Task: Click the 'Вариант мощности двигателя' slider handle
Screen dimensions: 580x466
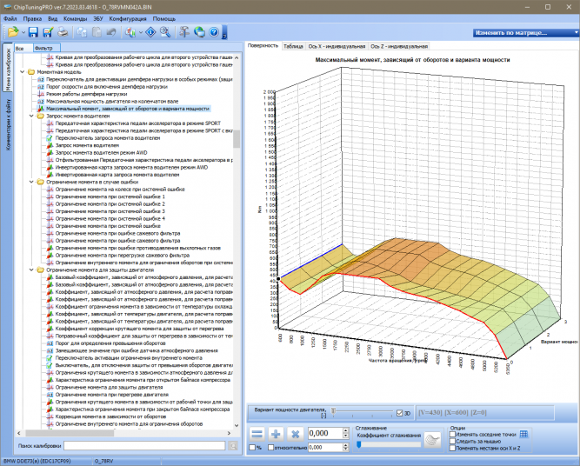Action: pyautogui.click(x=333, y=411)
